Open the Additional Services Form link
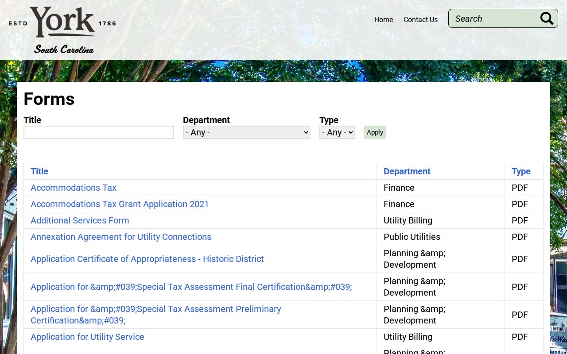 pos(80,220)
